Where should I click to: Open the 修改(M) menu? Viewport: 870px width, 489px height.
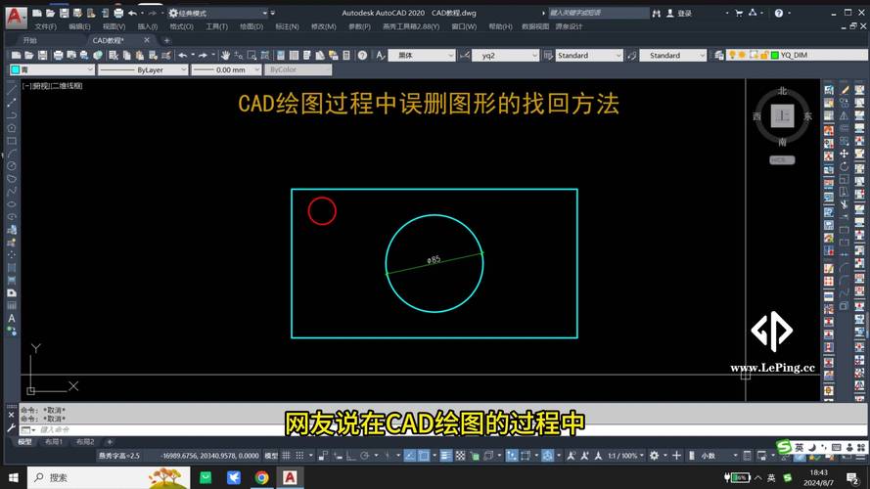tap(324, 26)
